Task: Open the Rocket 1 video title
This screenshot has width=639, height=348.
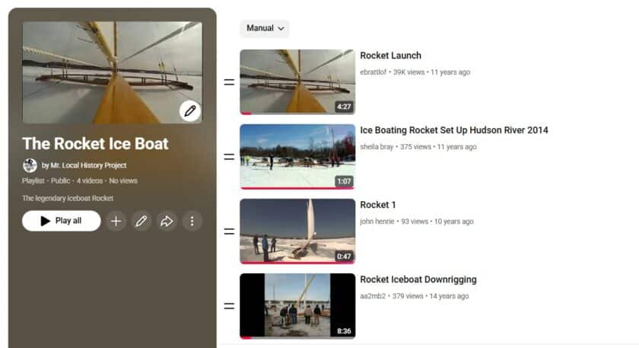Action: pos(378,205)
